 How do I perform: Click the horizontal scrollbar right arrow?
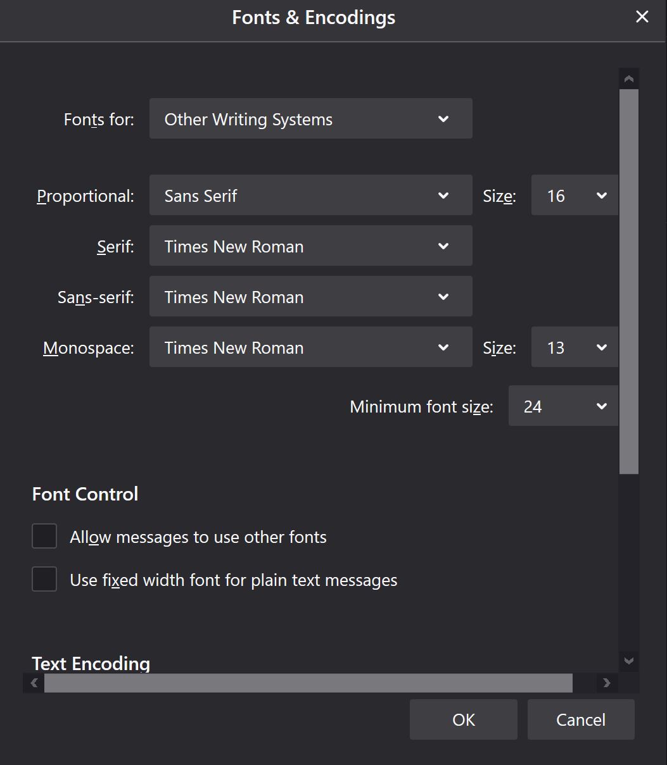coord(607,683)
